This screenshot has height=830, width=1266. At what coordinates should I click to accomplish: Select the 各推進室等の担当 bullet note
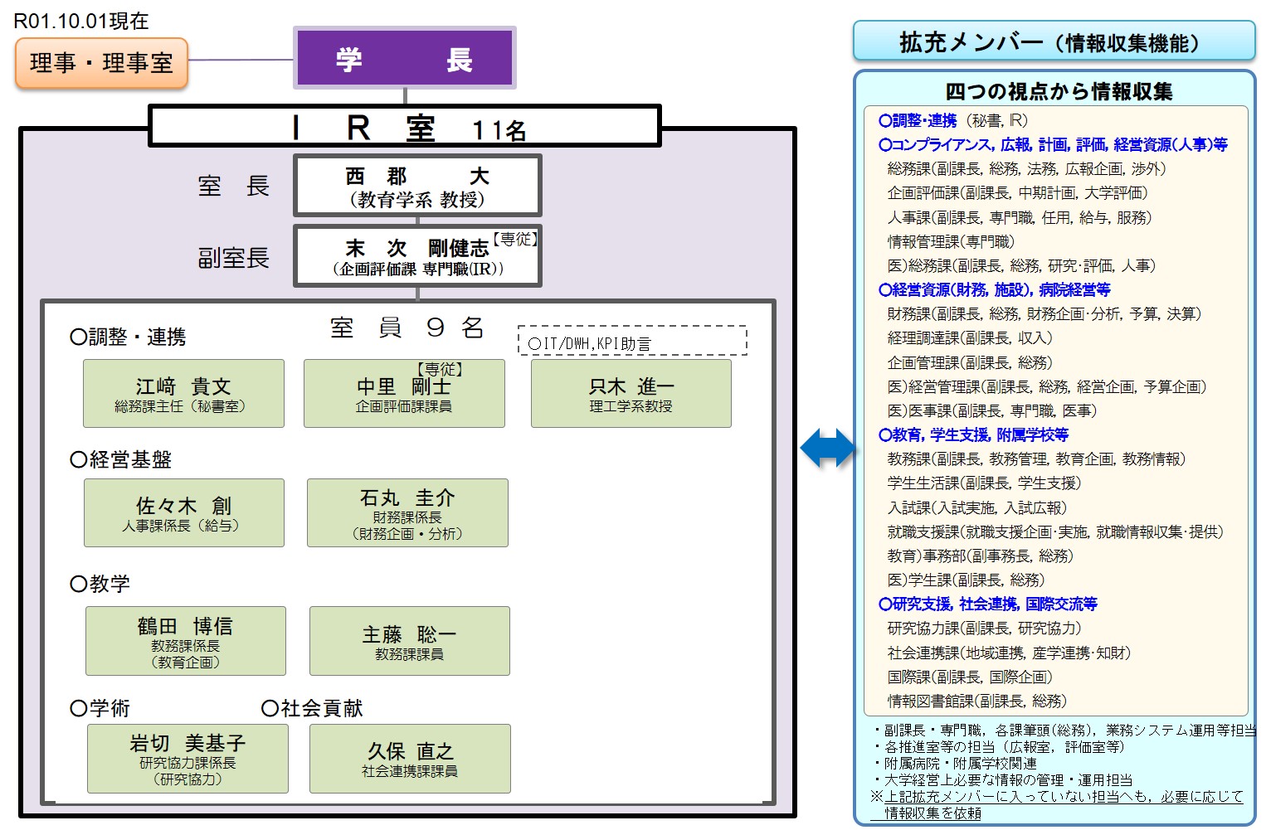pos(999,747)
